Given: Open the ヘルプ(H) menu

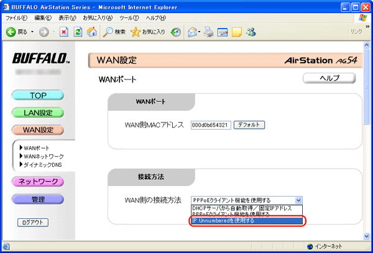Looking at the screenshot, I should [x=156, y=18].
